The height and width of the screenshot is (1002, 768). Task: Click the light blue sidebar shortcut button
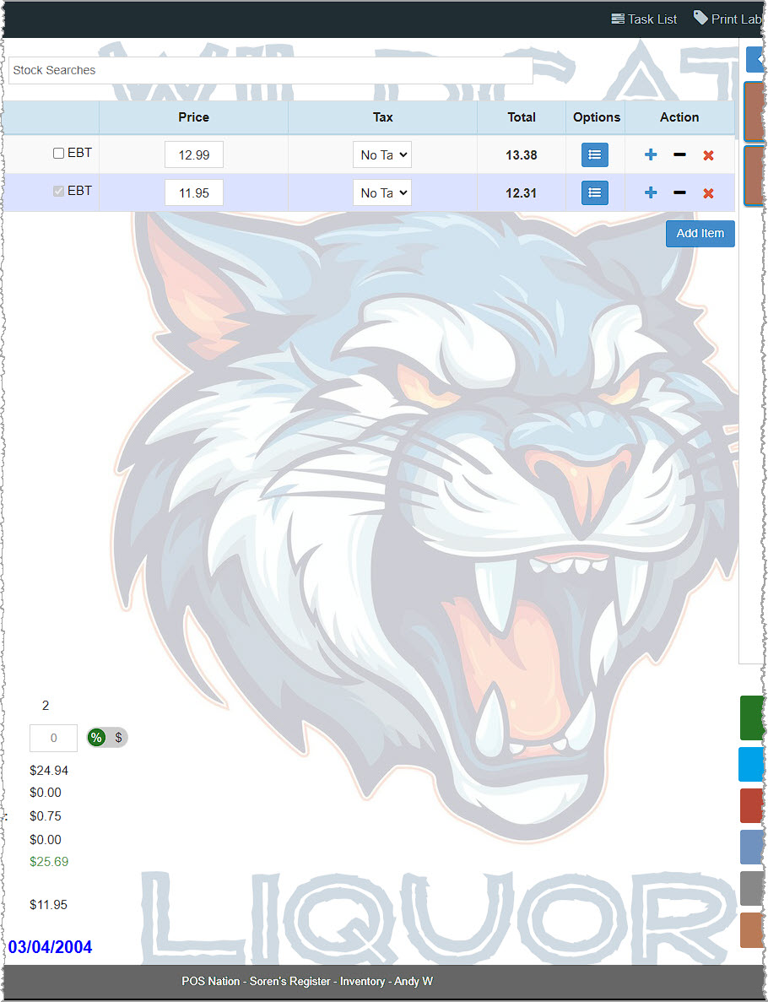752,764
